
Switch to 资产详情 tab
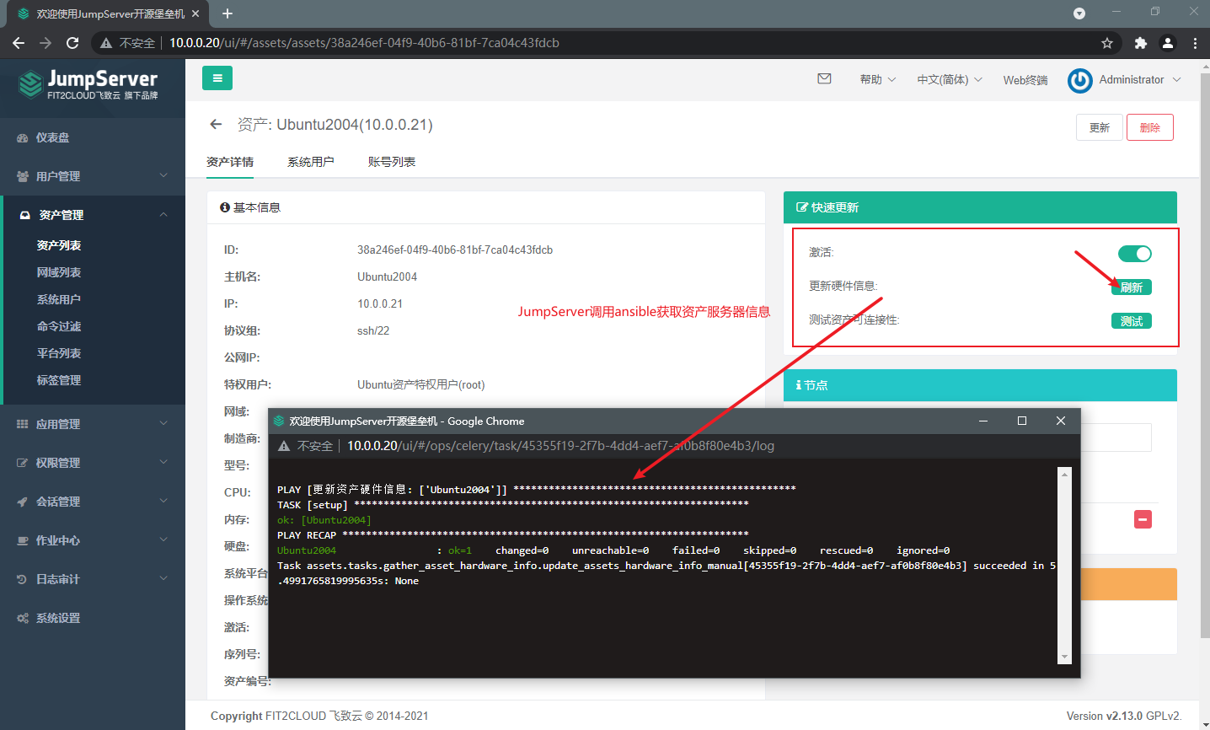230,162
